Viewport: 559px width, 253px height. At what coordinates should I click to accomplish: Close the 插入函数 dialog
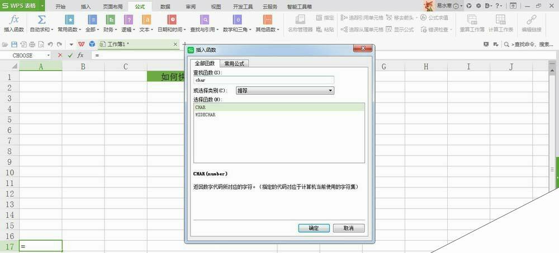click(363, 48)
